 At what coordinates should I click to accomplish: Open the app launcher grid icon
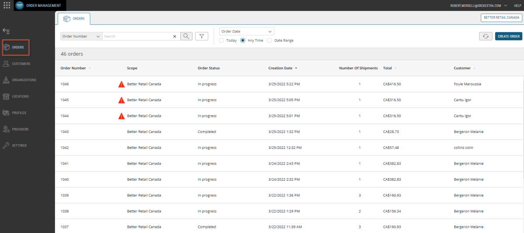tap(7, 5)
